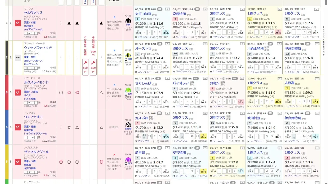Click jockey 国分恭's checkered silks icon
This screenshot has width=328, height=184.
tap(128, 125)
